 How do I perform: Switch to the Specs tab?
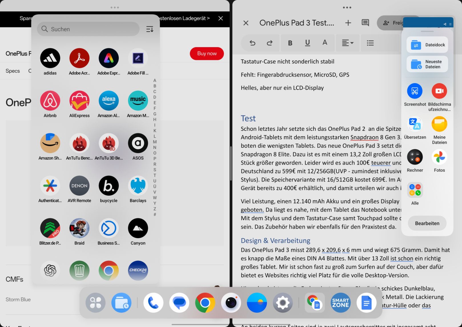click(x=13, y=71)
